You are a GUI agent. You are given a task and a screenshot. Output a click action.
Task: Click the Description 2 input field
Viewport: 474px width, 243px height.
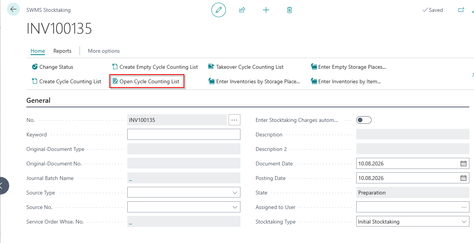(413, 149)
